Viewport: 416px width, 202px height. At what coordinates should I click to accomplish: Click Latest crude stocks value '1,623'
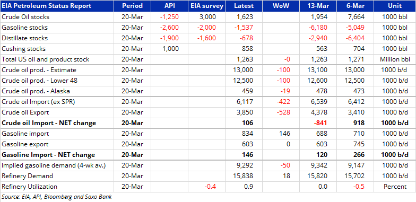click(x=245, y=17)
